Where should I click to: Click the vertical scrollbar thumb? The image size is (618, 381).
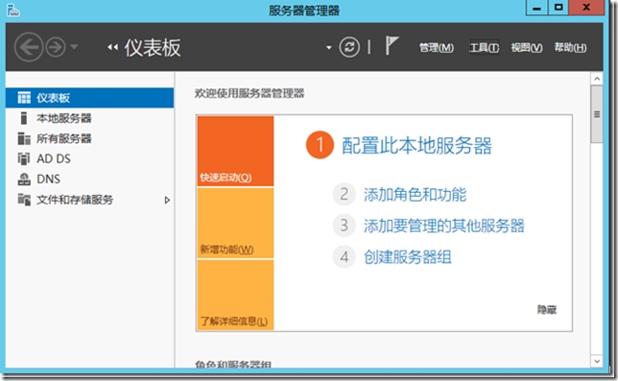(x=597, y=114)
